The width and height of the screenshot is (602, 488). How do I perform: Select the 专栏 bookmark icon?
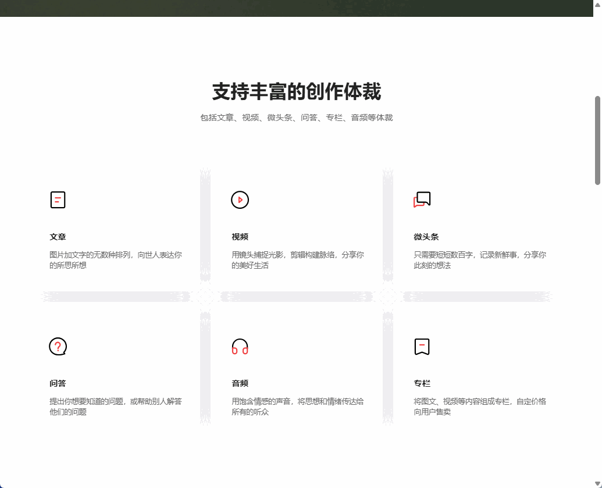422,347
